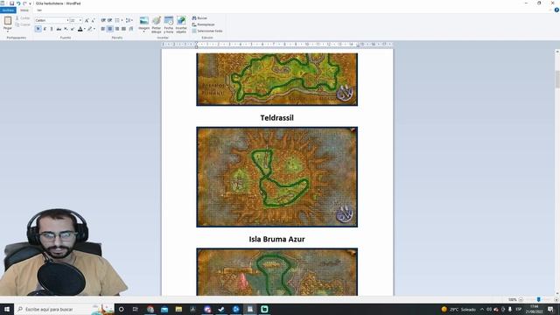Grow the font size with the A button
Image resolution: width=560 pixels, height=315 pixels.
(87, 20)
